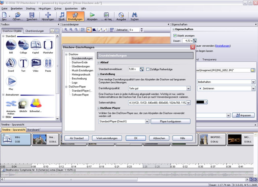Toggle the Objekt anzeigen checkbox
Screen dimensions: 258x187
point(175,36)
